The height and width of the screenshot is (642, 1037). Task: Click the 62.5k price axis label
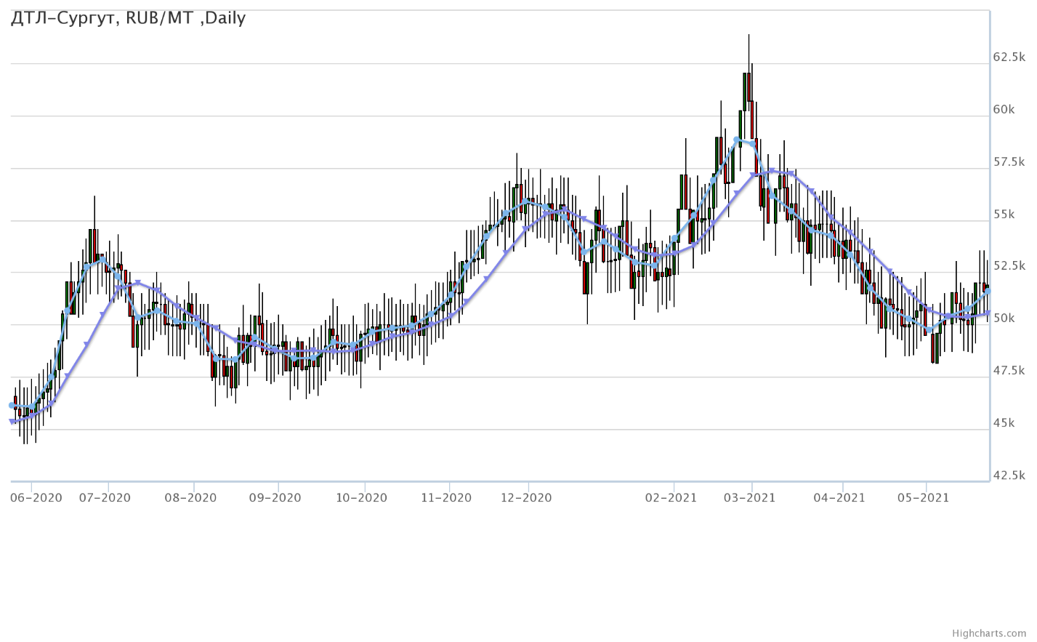[x=1009, y=57]
